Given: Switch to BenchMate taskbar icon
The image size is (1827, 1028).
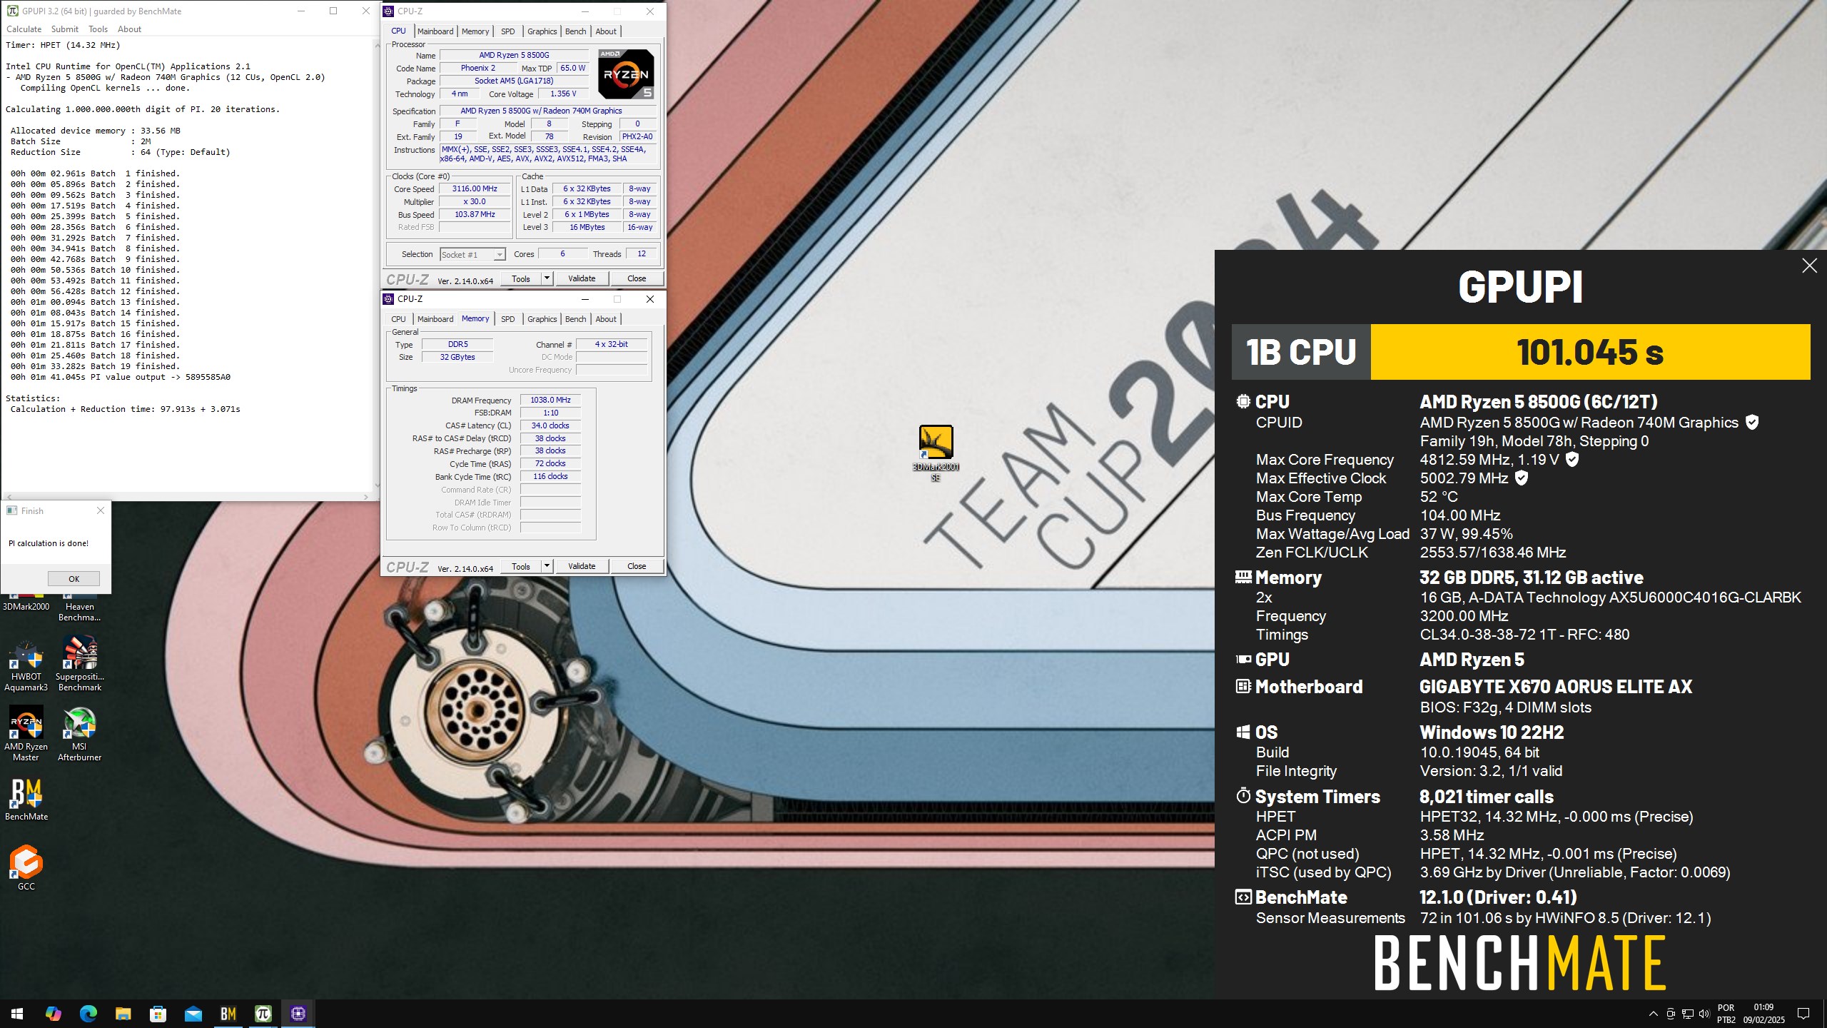Looking at the screenshot, I should [228, 1013].
